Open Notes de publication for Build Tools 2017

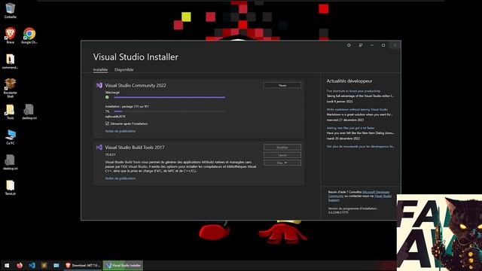click(x=120, y=178)
